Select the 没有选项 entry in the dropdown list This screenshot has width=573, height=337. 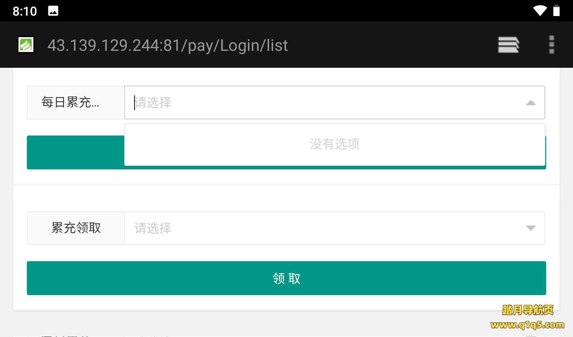tap(335, 144)
